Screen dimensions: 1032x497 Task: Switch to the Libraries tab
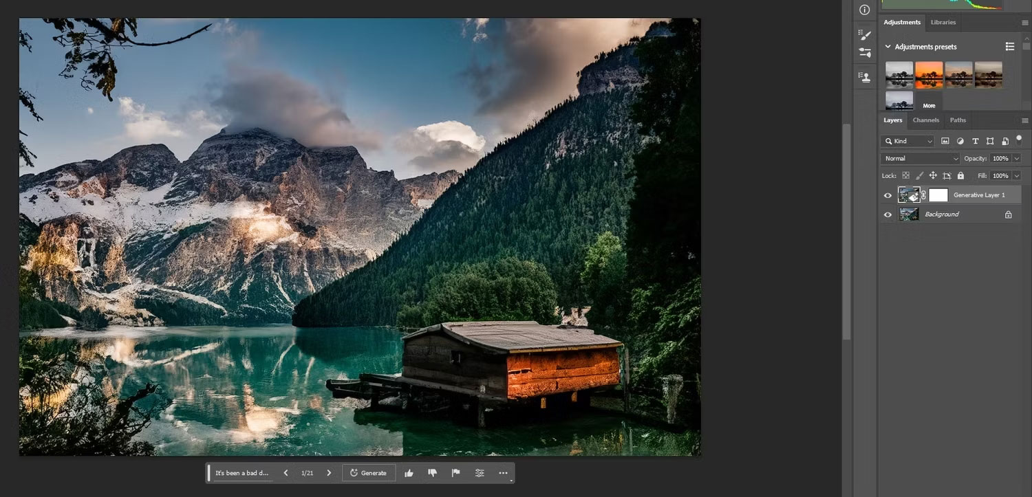(x=943, y=23)
